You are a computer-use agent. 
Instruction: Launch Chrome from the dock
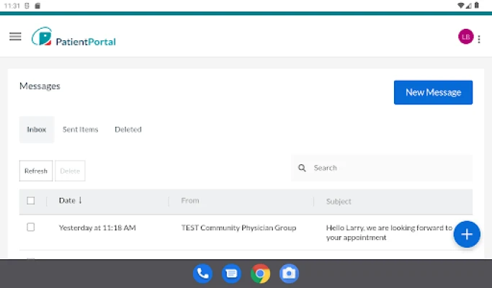click(x=260, y=273)
